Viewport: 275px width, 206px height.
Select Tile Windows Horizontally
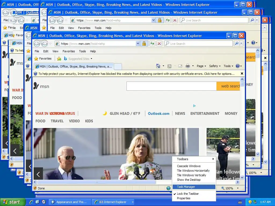193,170
